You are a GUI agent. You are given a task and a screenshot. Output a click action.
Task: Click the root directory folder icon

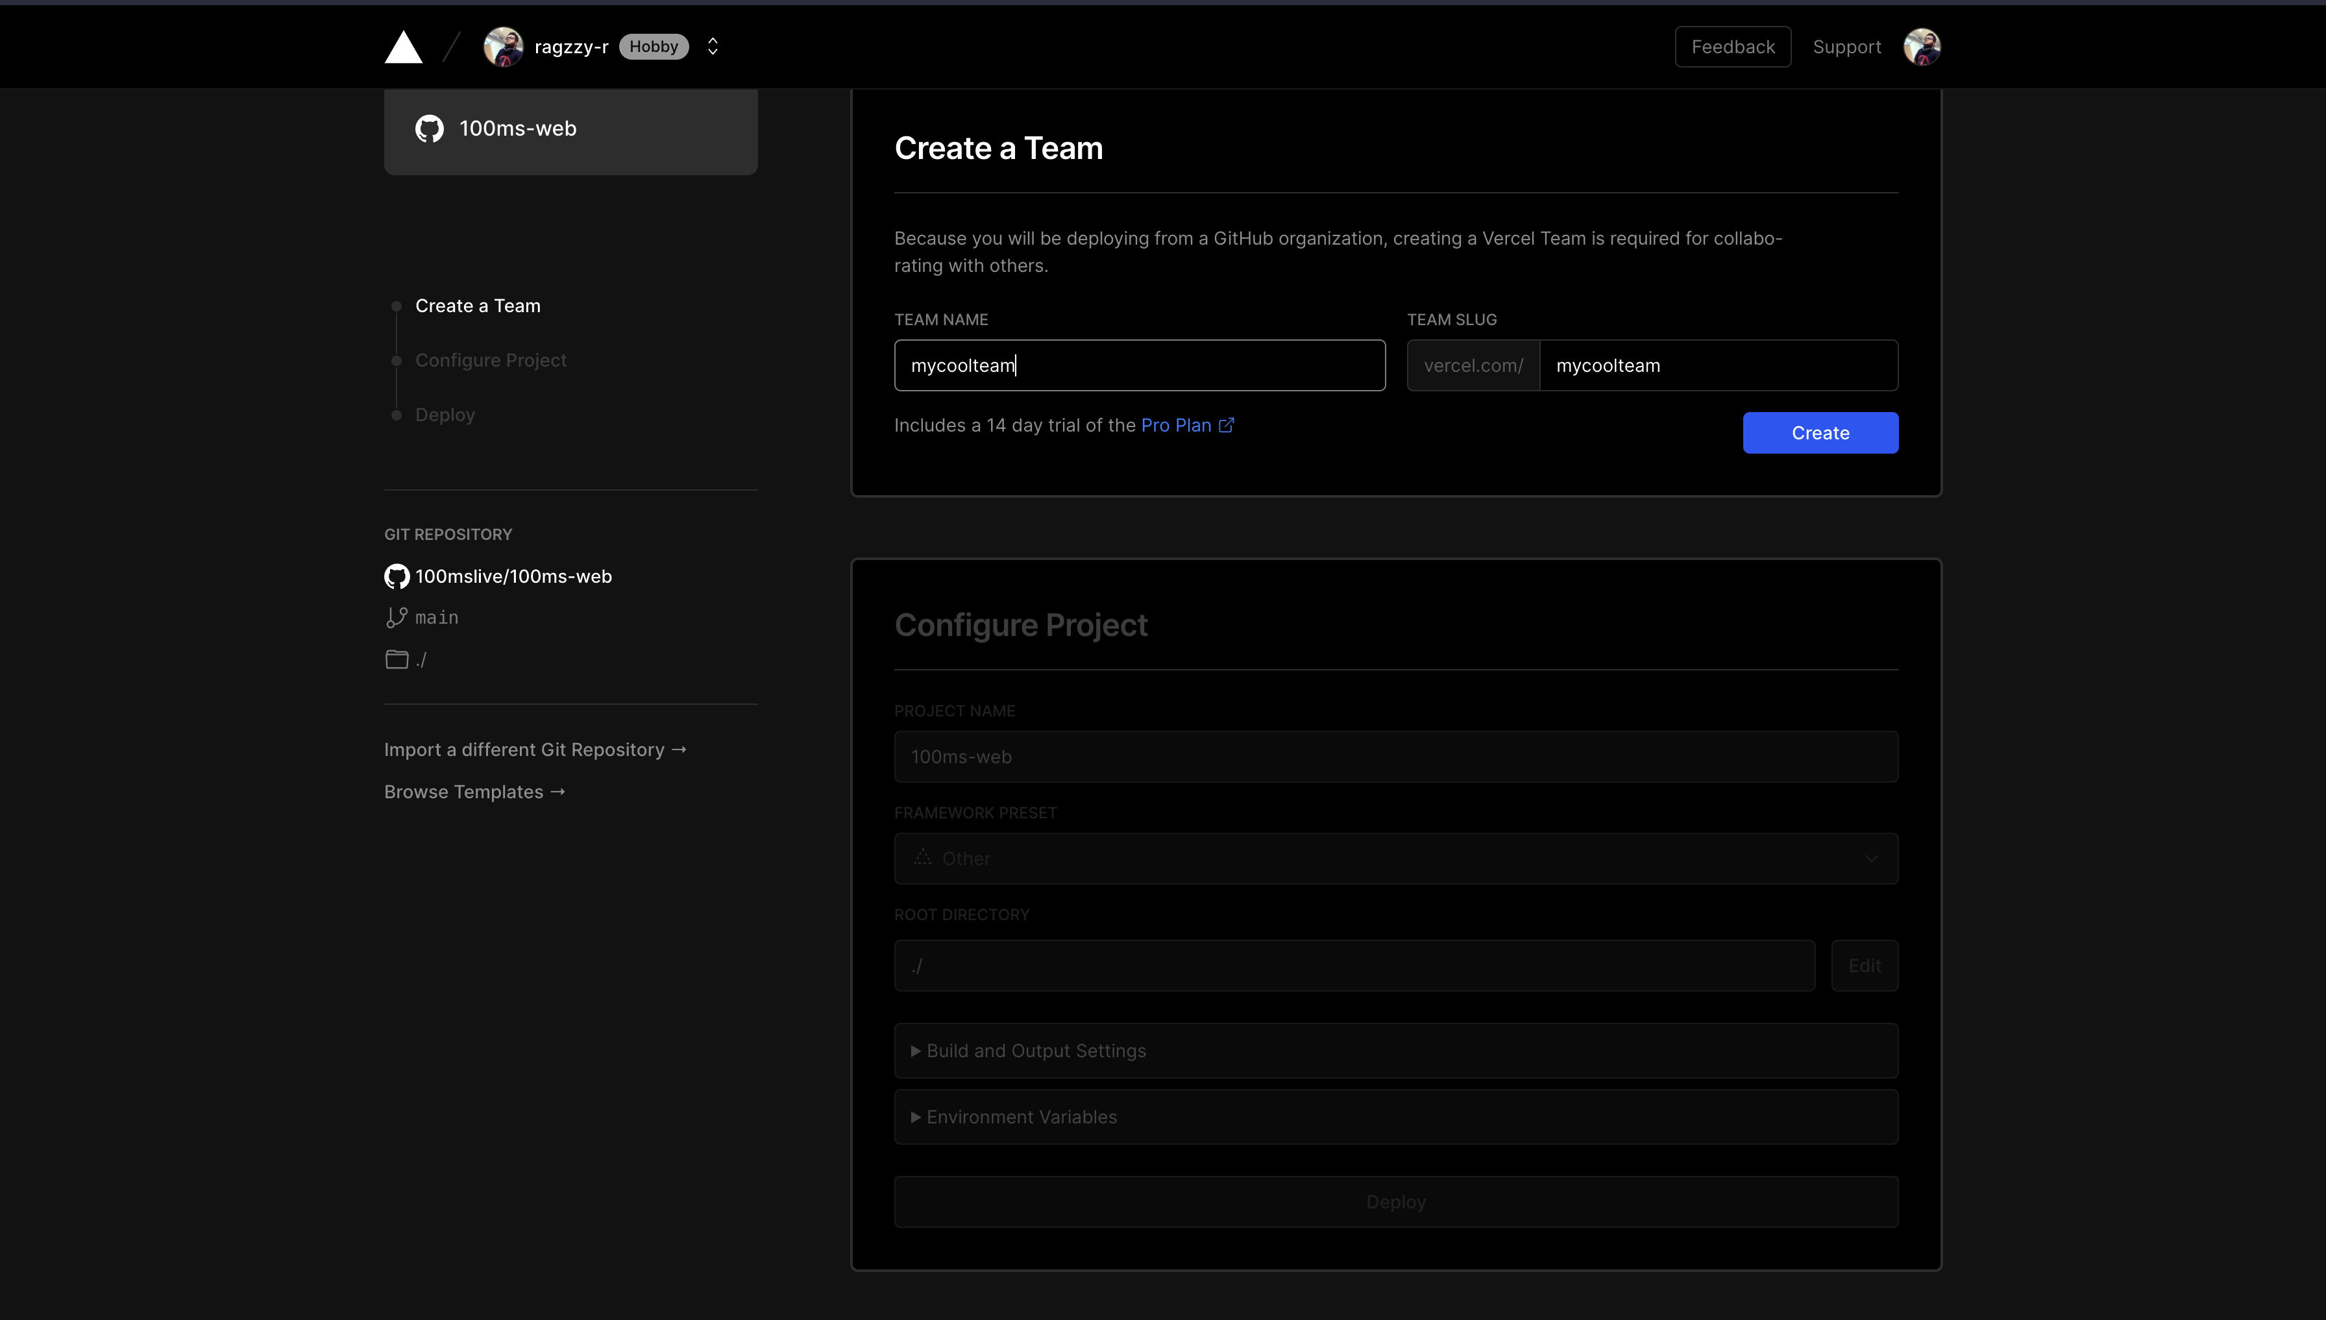tap(397, 660)
